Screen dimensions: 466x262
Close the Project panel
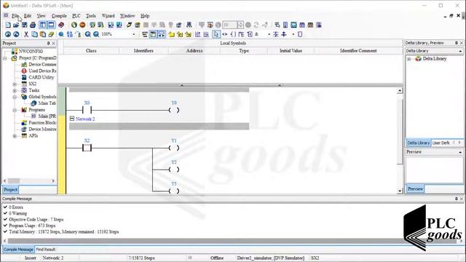(53, 44)
